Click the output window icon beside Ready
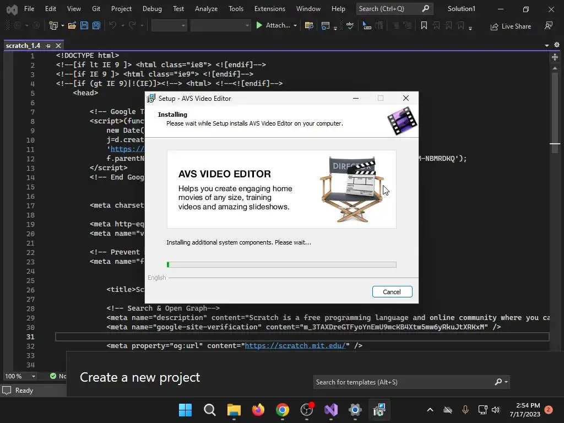This screenshot has height=423, width=564. [7, 391]
